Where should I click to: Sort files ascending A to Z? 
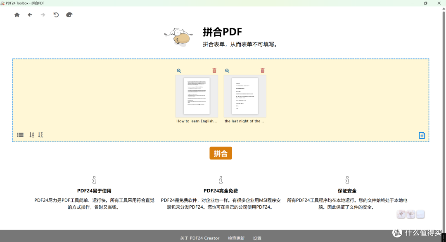(32, 135)
